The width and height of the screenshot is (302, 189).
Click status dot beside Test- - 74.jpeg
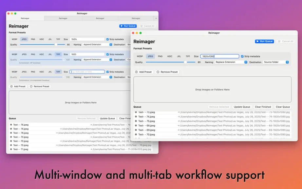coord(136,117)
